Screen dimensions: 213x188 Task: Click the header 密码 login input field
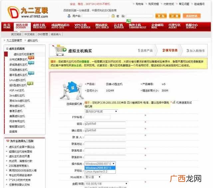139,16
